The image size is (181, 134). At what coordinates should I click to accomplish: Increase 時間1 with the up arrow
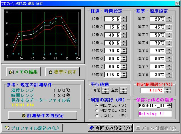(x=124, y=17)
